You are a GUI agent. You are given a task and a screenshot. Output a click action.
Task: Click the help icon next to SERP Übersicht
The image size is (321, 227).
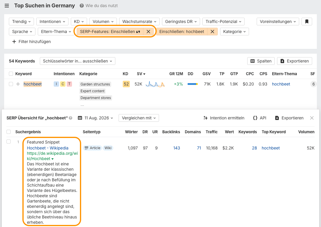(x=71, y=118)
